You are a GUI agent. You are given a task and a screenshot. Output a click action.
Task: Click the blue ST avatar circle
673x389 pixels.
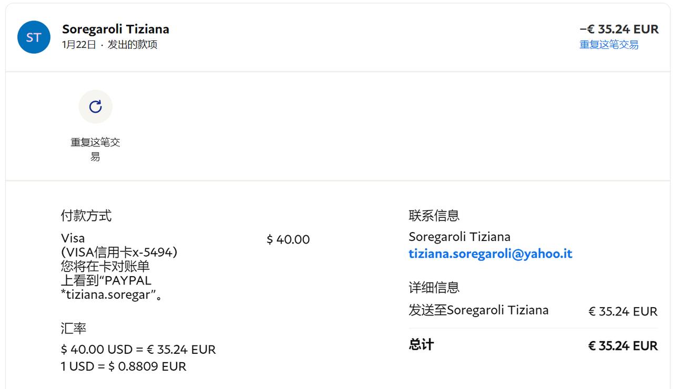[x=34, y=37]
